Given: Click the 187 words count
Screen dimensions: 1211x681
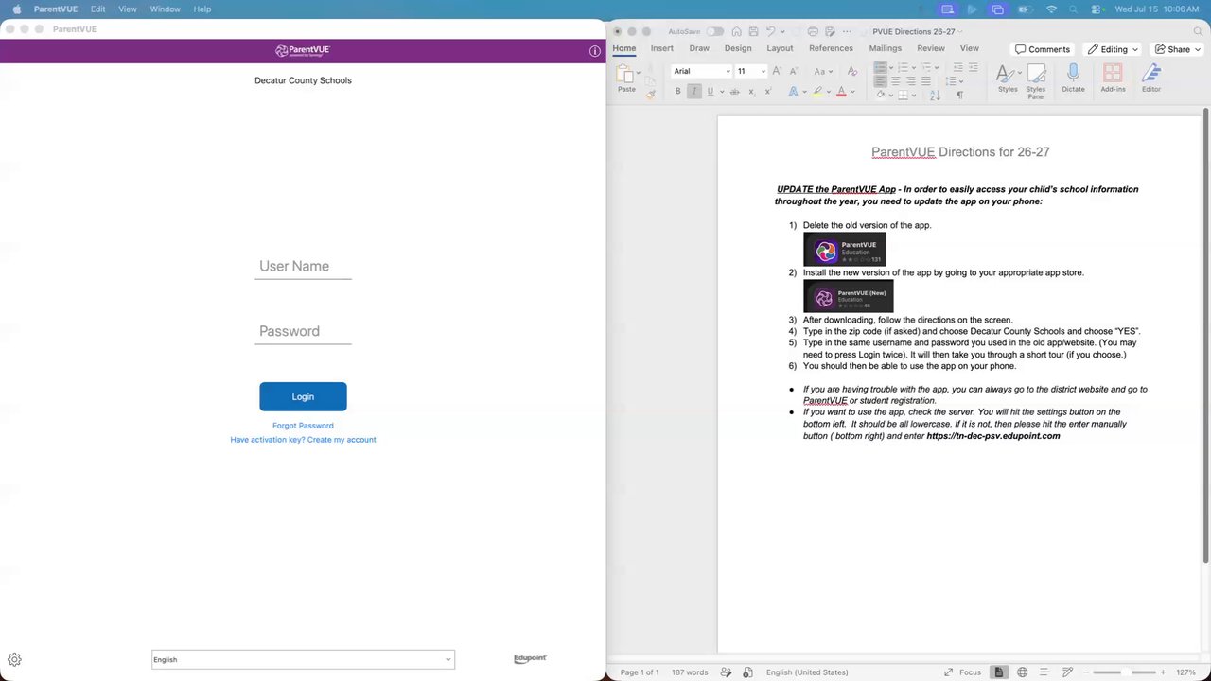Looking at the screenshot, I should (690, 672).
